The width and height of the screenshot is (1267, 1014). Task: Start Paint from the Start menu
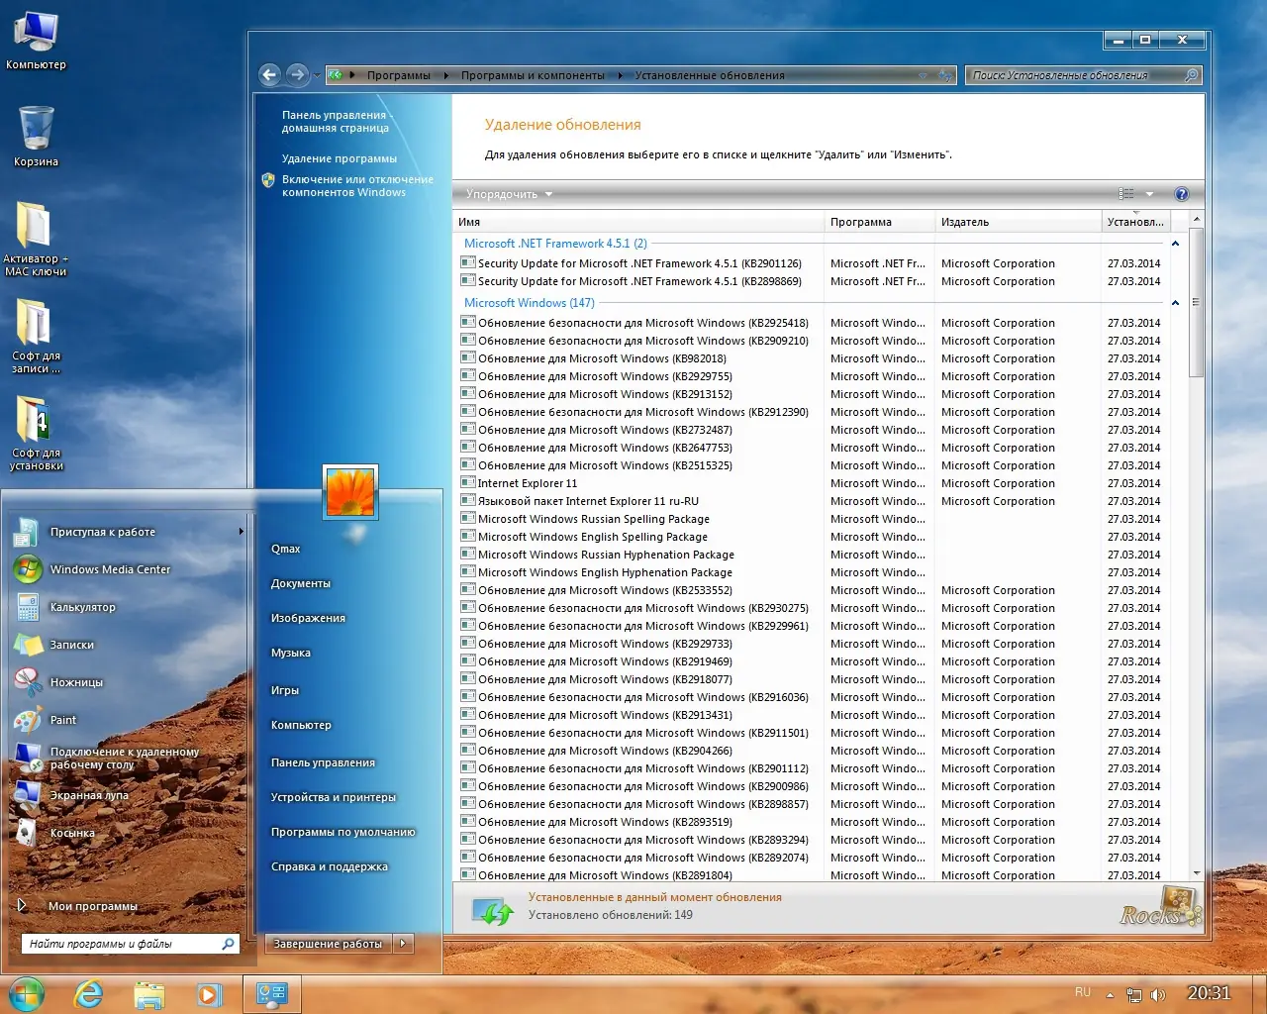(x=62, y=720)
